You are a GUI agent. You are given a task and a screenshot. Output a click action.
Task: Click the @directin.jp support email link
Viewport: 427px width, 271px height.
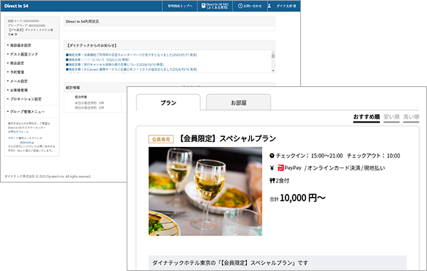click(x=27, y=143)
